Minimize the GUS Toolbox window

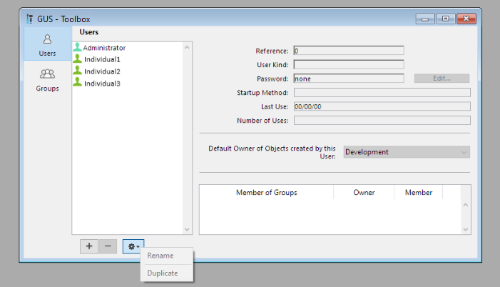point(425,19)
